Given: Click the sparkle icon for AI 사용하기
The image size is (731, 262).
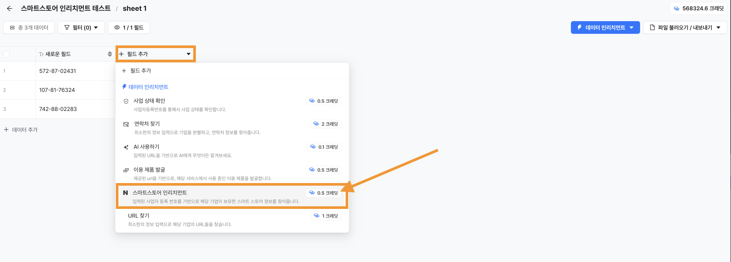Looking at the screenshot, I should pyautogui.click(x=126, y=147).
